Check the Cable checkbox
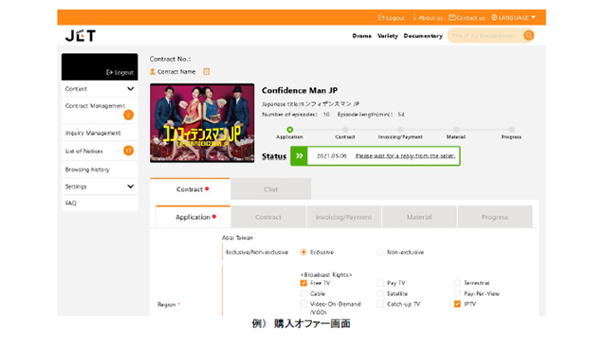Screen dimensions: 607x341 [x=303, y=294]
